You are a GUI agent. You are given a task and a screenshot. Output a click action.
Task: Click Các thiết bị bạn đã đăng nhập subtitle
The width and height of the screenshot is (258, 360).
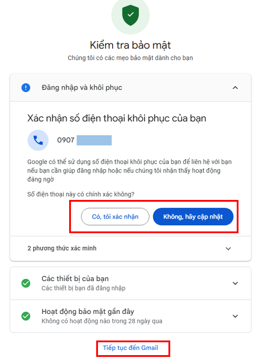[x=83, y=288]
